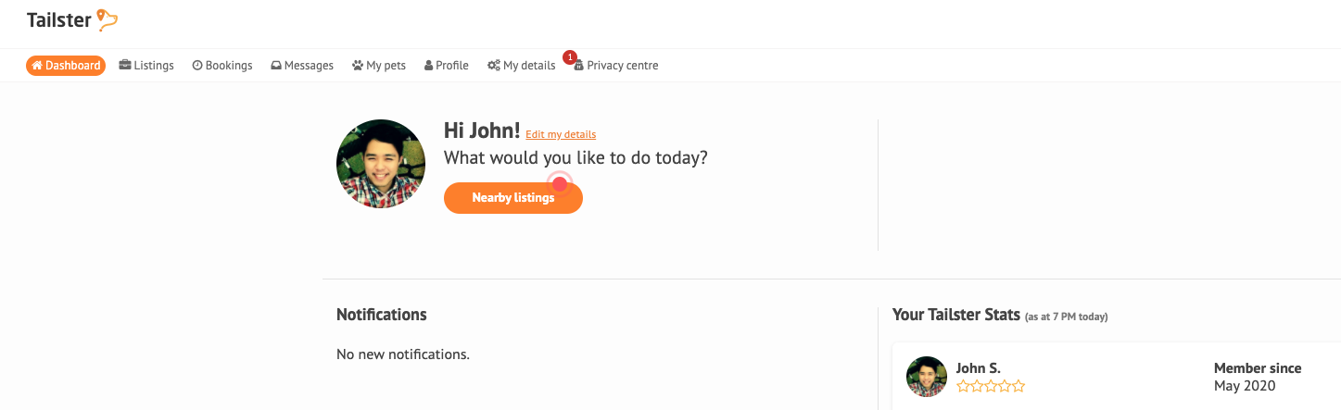Go to the Bookings page
The image size is (1341, 410).
click(x=222, y=66)
